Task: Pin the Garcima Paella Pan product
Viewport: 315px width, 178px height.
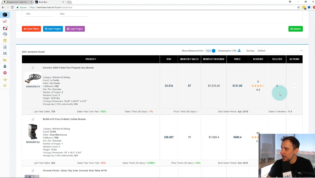Action: click(33, 68)
